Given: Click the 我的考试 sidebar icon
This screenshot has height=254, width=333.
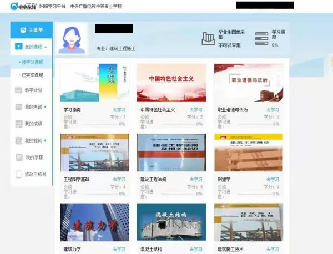Looking at the screenshot, I should [x=19, y=107].
